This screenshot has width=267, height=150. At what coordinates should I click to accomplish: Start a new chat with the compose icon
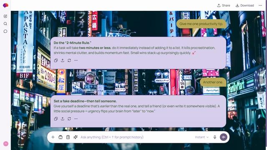click(x=5, y=16)
